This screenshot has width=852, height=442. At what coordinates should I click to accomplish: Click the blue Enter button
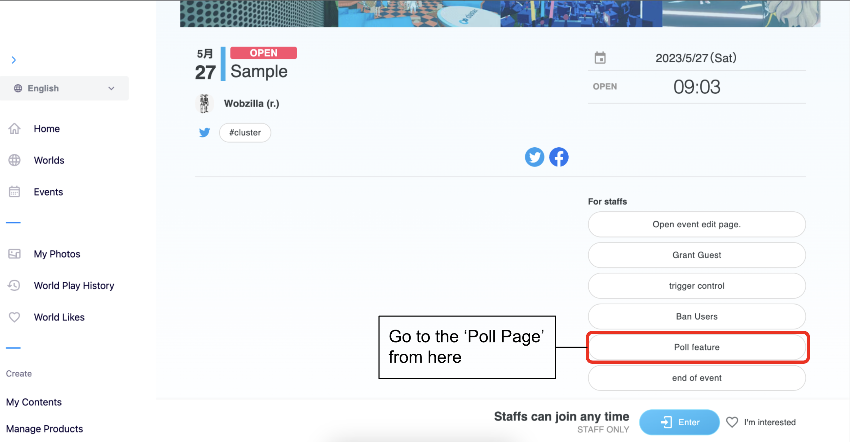[679, 422]
